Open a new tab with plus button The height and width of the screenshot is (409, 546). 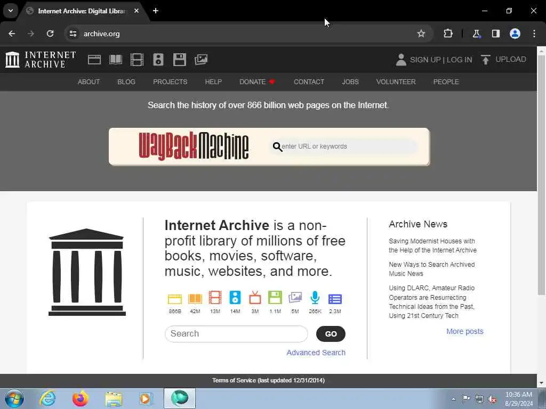156,11
